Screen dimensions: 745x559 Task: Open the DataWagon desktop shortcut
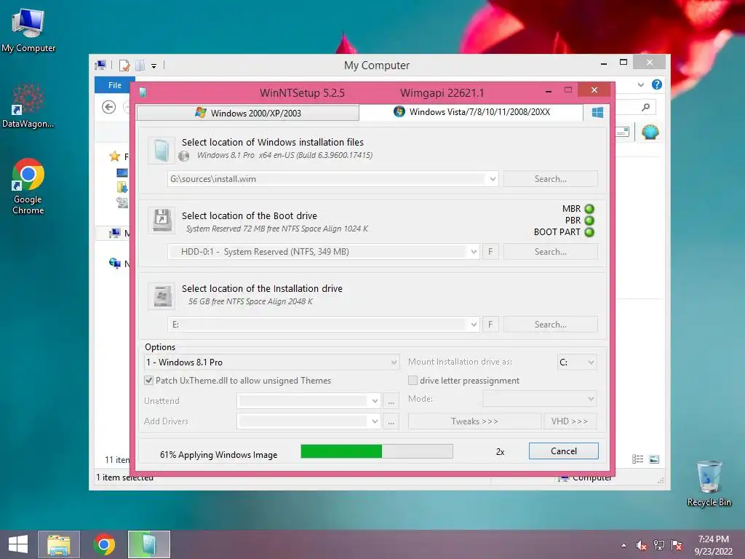[28, 106]
